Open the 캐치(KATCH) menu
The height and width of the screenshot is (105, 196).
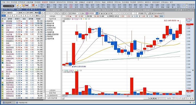pos(61,2)
